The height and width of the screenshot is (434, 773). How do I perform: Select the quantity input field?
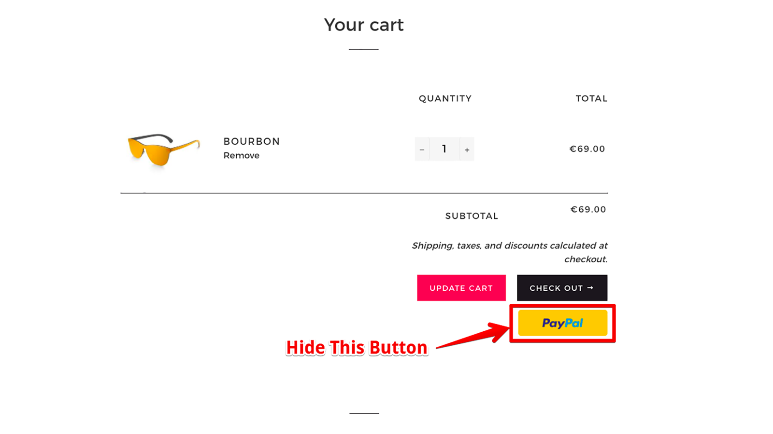[444, 149]
